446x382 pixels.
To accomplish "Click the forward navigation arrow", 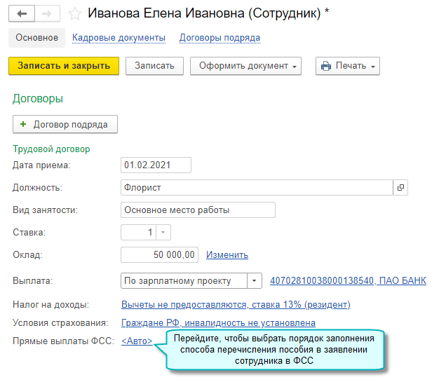I will point(47,14).
